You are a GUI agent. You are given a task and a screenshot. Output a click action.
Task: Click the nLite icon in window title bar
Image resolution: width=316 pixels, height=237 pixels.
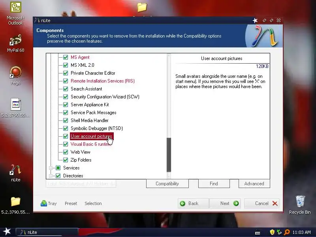point(37,21)
